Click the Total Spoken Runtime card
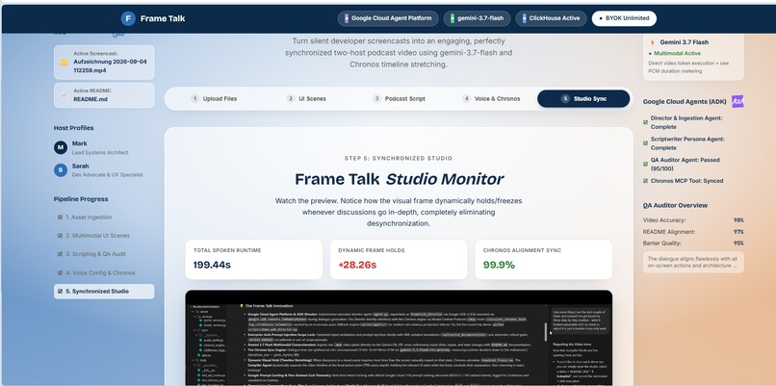This screenshot has height=386, width=776. click(x=254, y=260)
